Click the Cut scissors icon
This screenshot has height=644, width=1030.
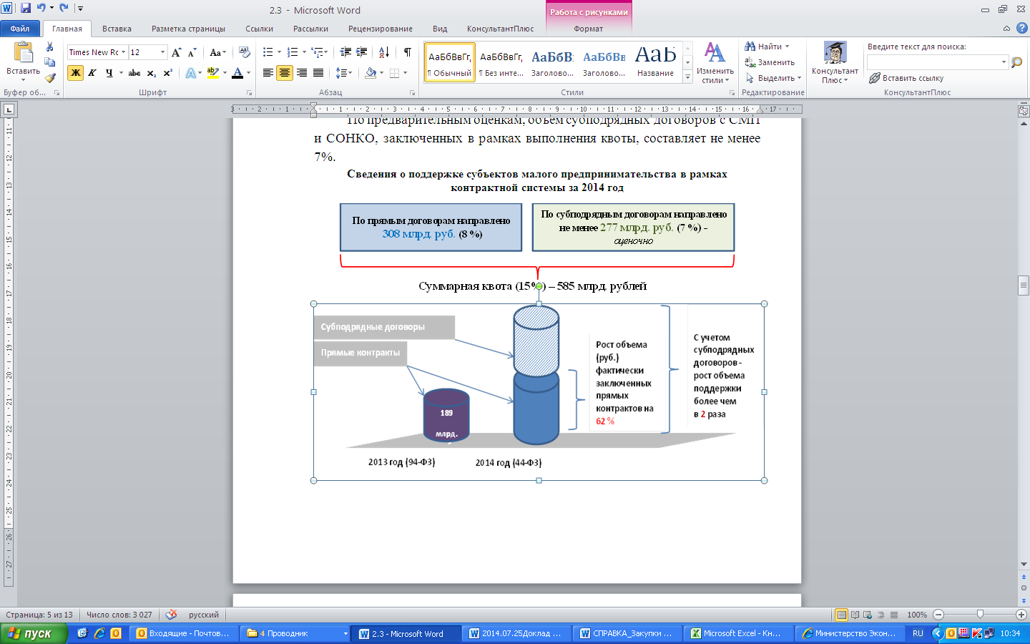coord(50,47)
